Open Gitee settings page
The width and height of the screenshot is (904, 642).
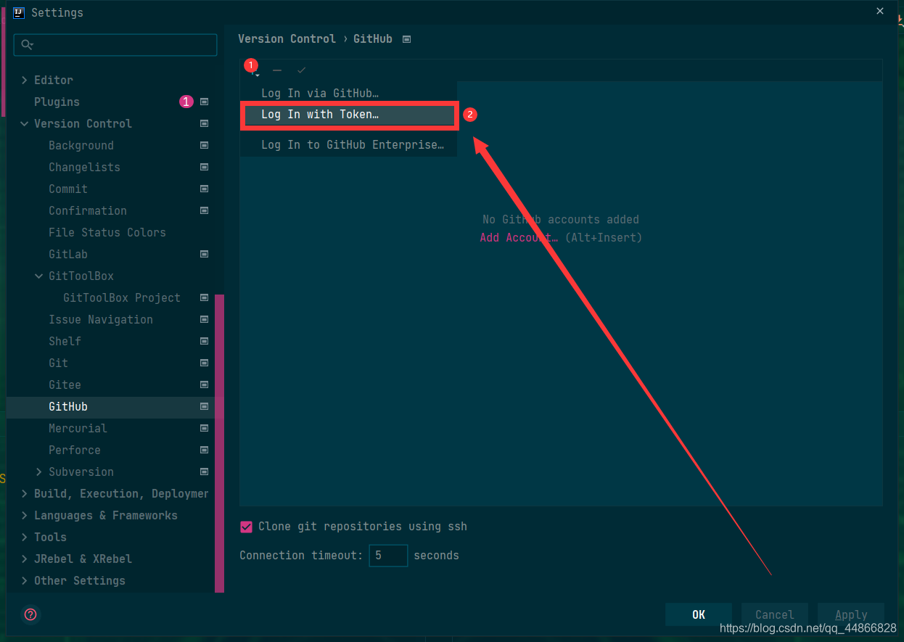(x=65, y=384)
